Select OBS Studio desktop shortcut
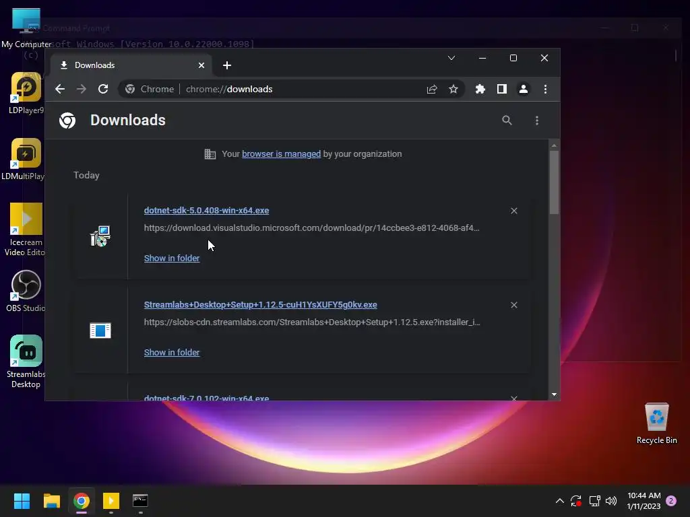This screenshot has height=517, width=690. pyautogui.click(x=26, y=291)
